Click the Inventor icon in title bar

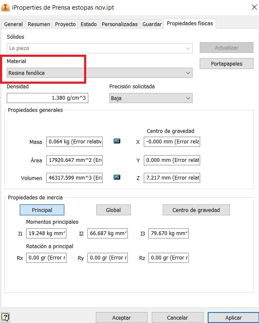pos(6,8)
